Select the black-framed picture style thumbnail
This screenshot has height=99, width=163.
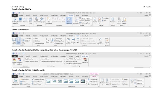pyautogui.click(x=83, y=81)
